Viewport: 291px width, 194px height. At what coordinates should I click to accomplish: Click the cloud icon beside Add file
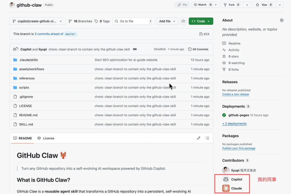pyautogui.click(x=183, y=21)
